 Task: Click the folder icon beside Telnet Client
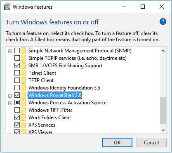(x=24, y=73)
